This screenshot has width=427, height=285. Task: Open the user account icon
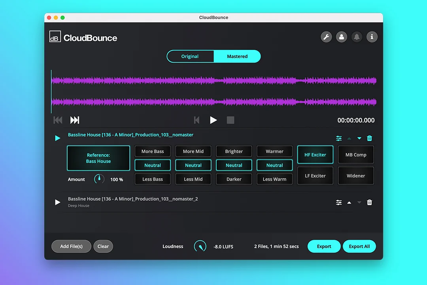point(342,37)
